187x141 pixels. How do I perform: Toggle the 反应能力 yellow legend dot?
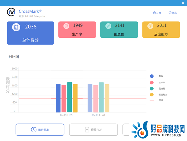152,95
